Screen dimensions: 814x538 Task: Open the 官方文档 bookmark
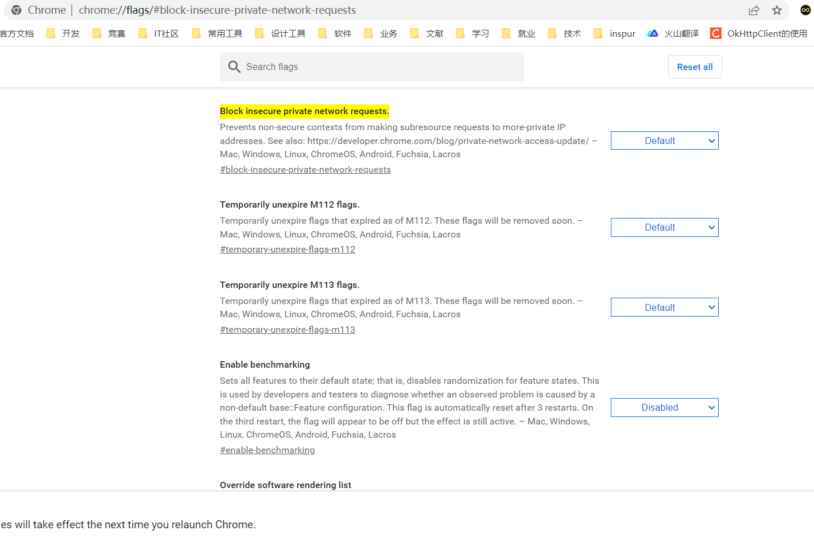coord(17,33)
